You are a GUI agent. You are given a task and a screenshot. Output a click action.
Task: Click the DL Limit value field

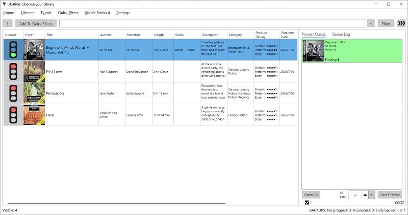pyautogui.click(x=355, y=195)
